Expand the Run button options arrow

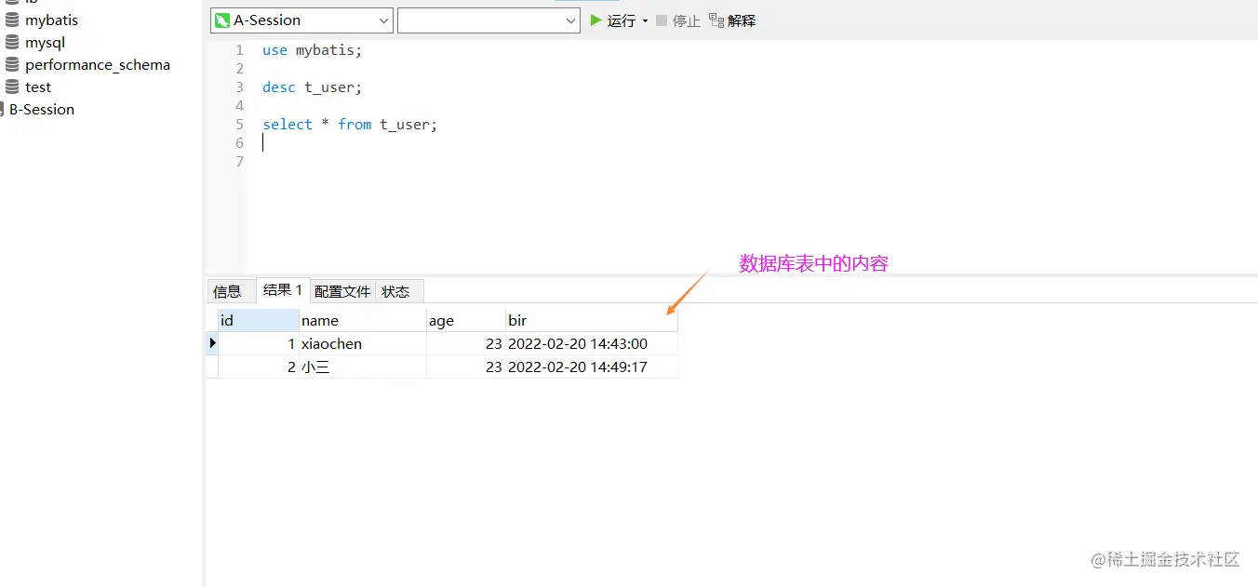tap(645, 20)
